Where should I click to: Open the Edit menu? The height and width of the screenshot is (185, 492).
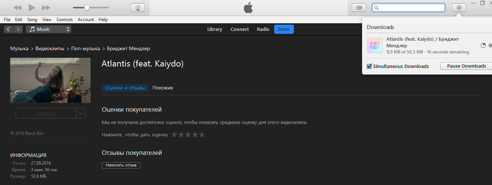tap(19, 20)
